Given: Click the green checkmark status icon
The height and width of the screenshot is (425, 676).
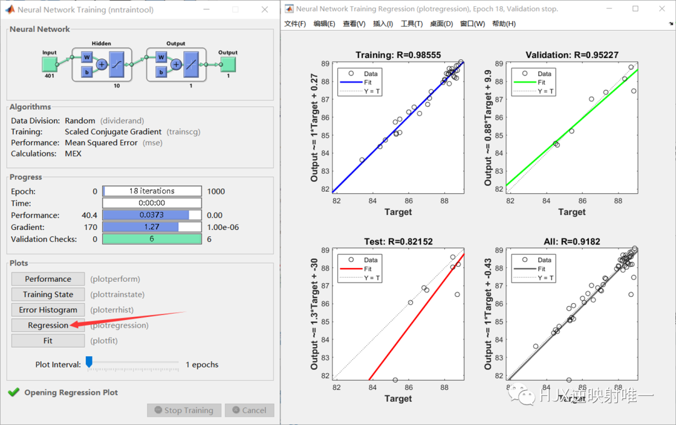Looking at the screenshot, I should tap(14, 392).
